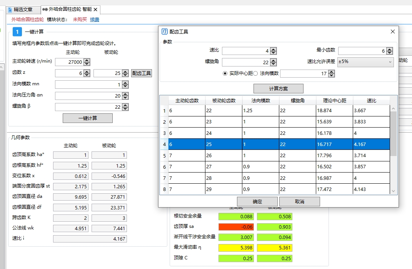Select the 实际中心距 radio button
This screenshot has width=412, height=269.
(x=225, y=73)
